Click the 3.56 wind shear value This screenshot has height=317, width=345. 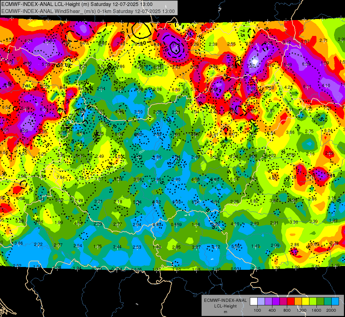[39, 222]
